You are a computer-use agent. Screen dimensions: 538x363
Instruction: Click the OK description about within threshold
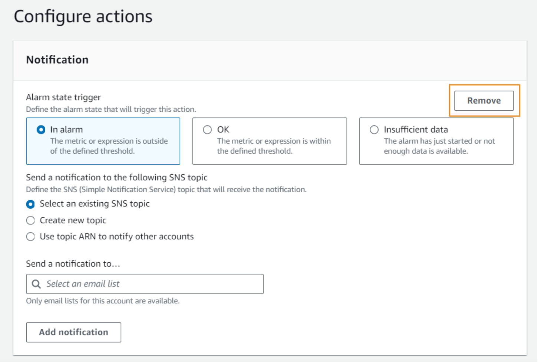coord(274,146)
